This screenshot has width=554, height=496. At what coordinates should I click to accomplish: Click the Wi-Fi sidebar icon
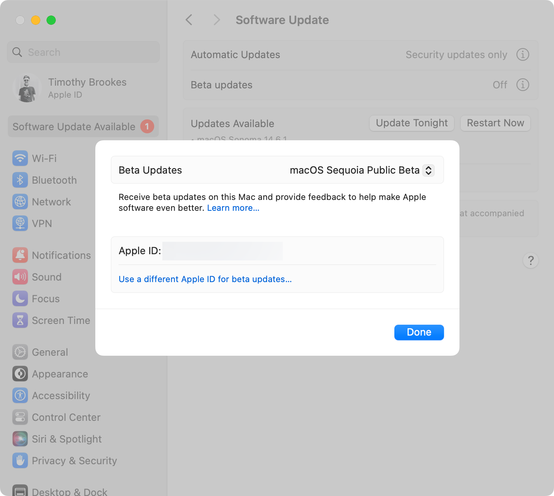pyautogui.click(x=20, y=158)
